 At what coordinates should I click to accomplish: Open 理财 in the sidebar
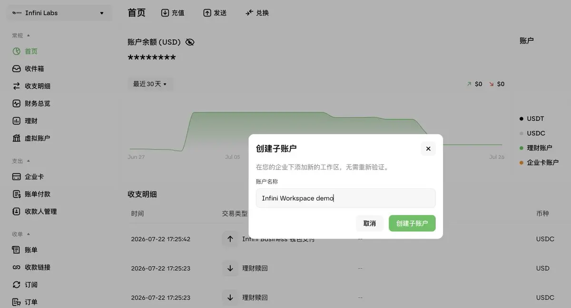31,121
